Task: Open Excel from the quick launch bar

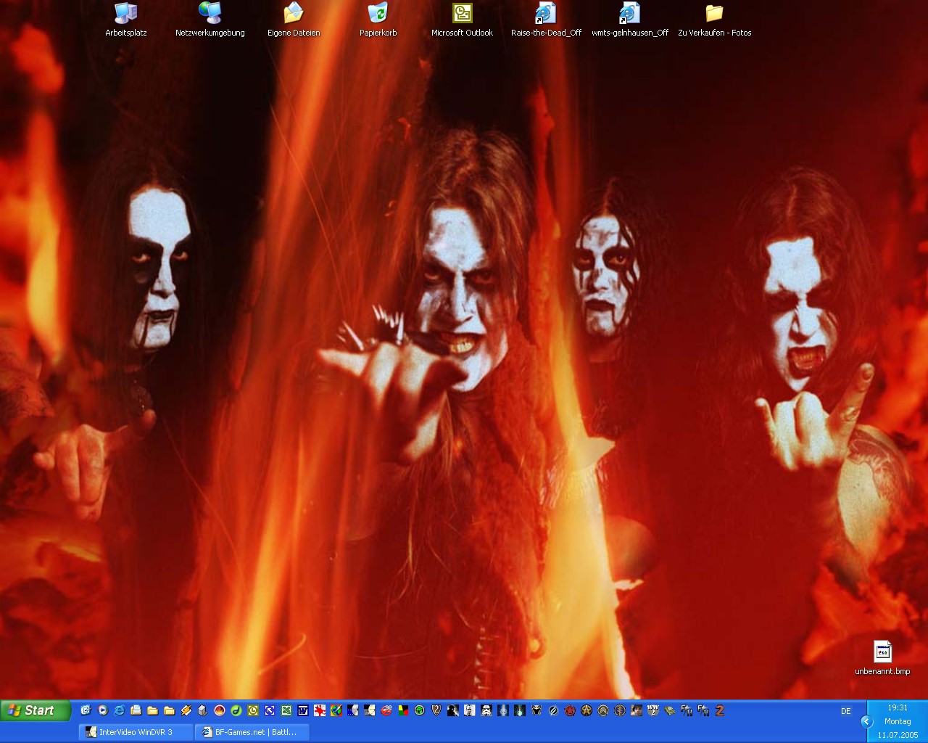Action: click(286, 710)
